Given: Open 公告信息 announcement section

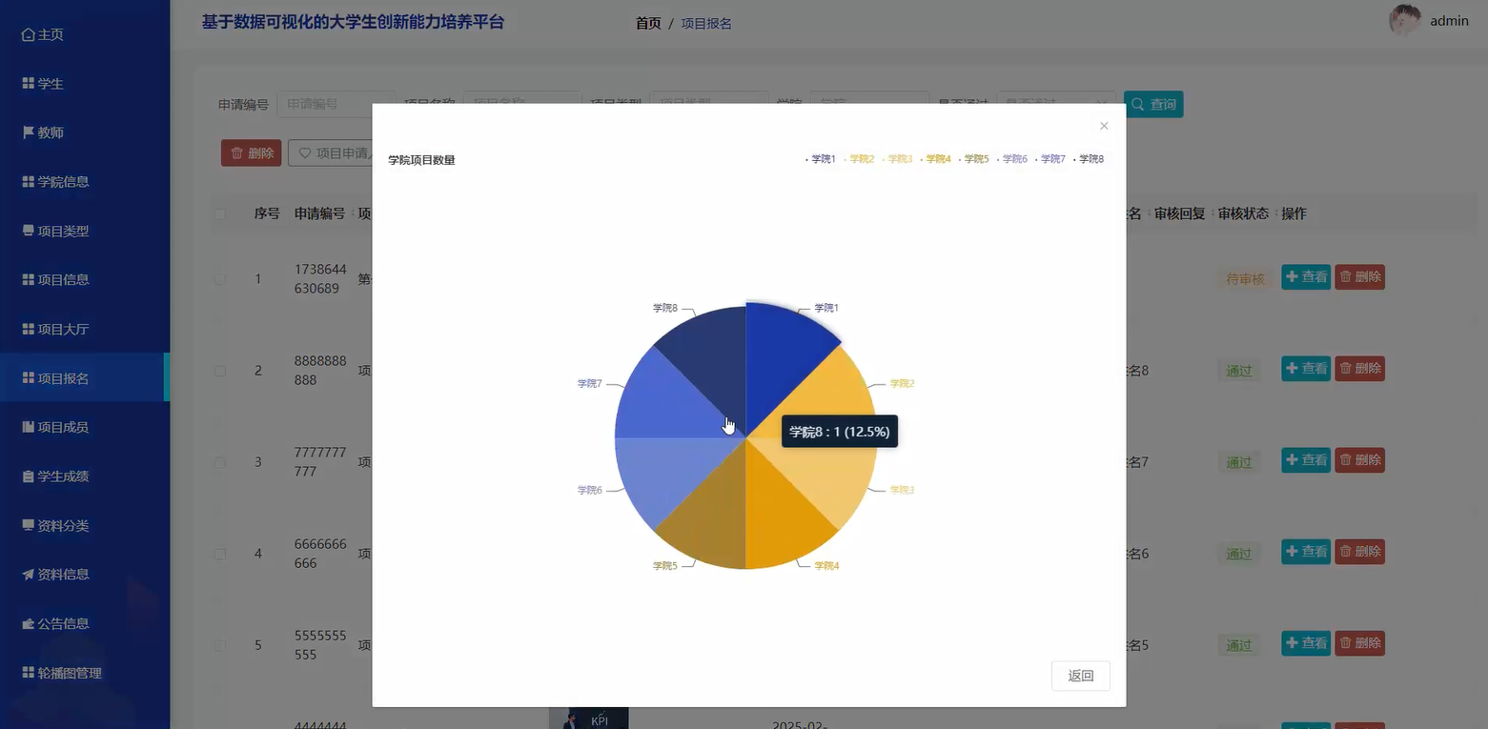Looking at the screenshot, I should (57, 623).
